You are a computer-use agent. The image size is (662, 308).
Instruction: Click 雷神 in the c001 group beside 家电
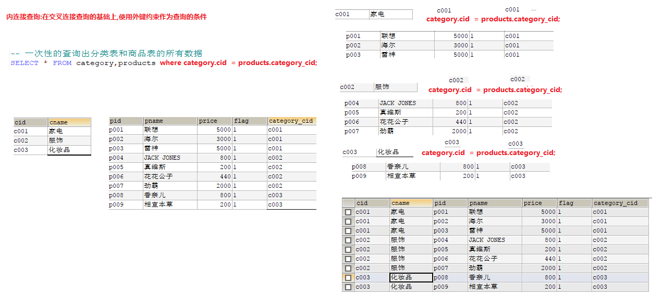pyautogui.click(x=388, y=55)
